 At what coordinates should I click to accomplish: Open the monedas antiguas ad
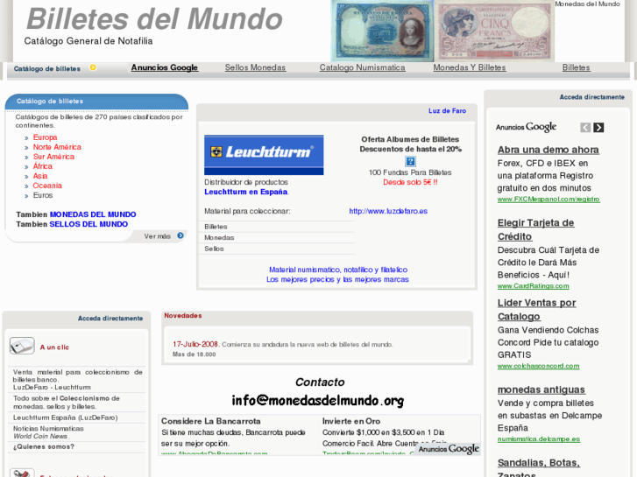(541, 389)
